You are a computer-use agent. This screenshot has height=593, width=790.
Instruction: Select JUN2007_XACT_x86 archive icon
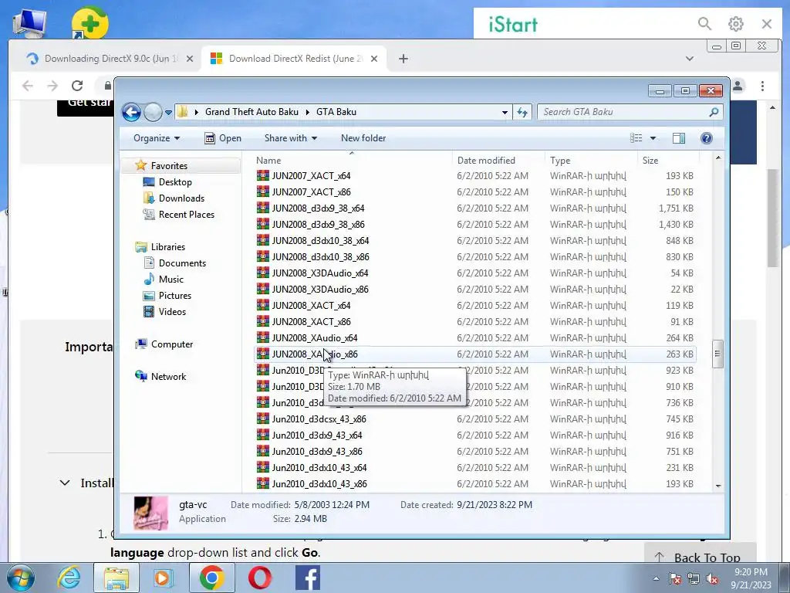(x=263, y=191)
